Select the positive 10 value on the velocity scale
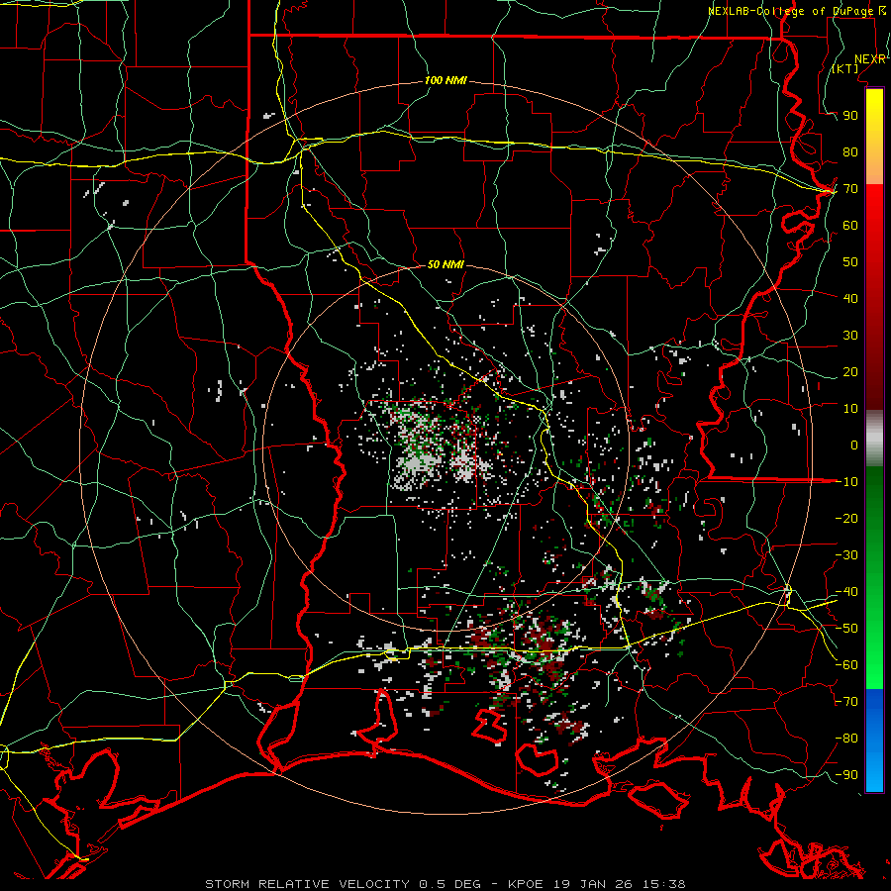Image resolution: width=891 pixels, height=891 pixels. [x=850, y=409]
